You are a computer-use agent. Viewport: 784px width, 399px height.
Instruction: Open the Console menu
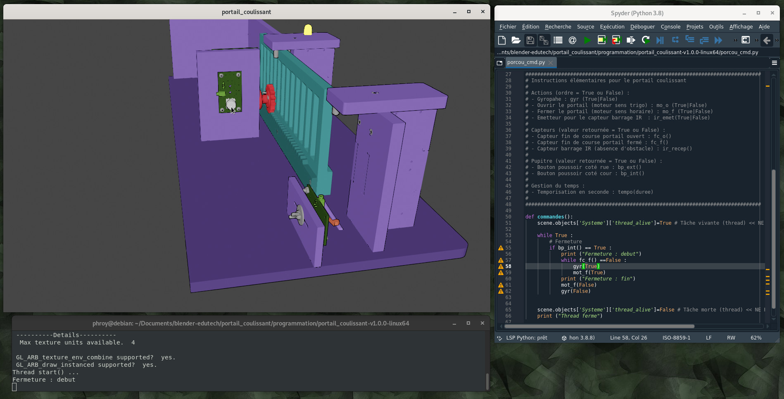[x=670, y=26]
